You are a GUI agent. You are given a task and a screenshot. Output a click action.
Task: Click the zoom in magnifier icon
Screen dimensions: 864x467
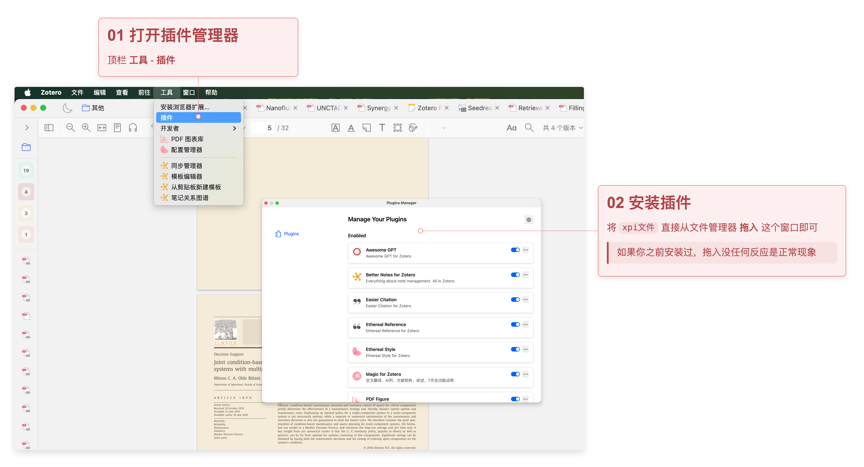click(x=86, y=128)
